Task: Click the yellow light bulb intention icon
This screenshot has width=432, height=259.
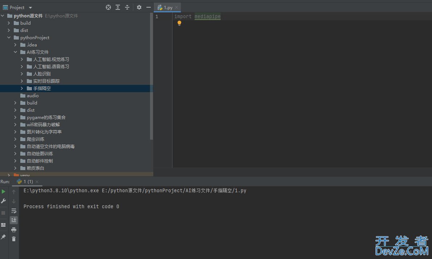Action: point(179,24)
